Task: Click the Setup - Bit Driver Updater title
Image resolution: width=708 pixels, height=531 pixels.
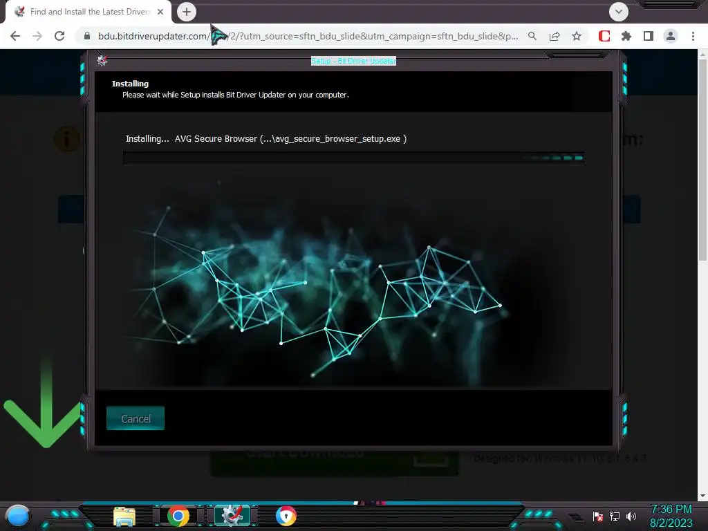Action: [x=353, y=61]
